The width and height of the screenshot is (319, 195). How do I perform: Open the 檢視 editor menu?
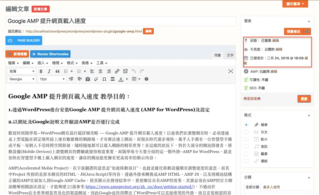coord(58,63)
